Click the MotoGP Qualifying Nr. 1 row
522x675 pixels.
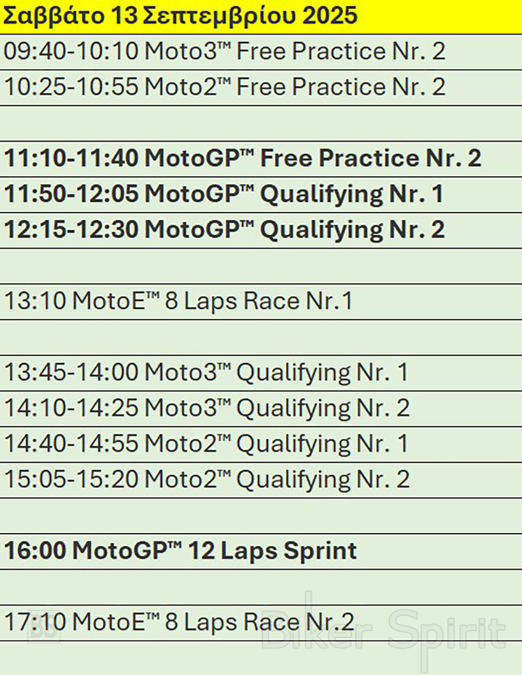click(x=223, y=194)
